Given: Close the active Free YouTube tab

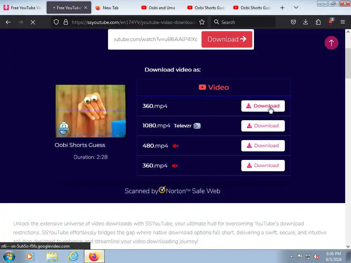Looking at the screenshot, I should pyautogui.click(x=86, y=8).
